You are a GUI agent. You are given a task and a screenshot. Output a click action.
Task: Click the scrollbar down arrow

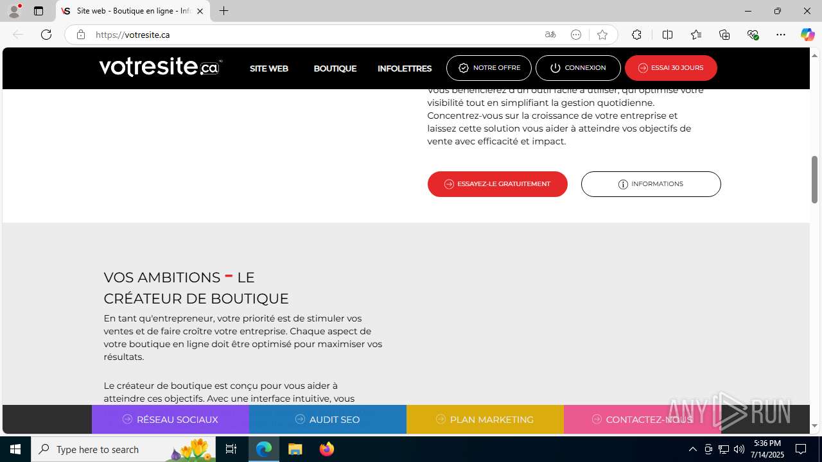(x=815, y=426)
